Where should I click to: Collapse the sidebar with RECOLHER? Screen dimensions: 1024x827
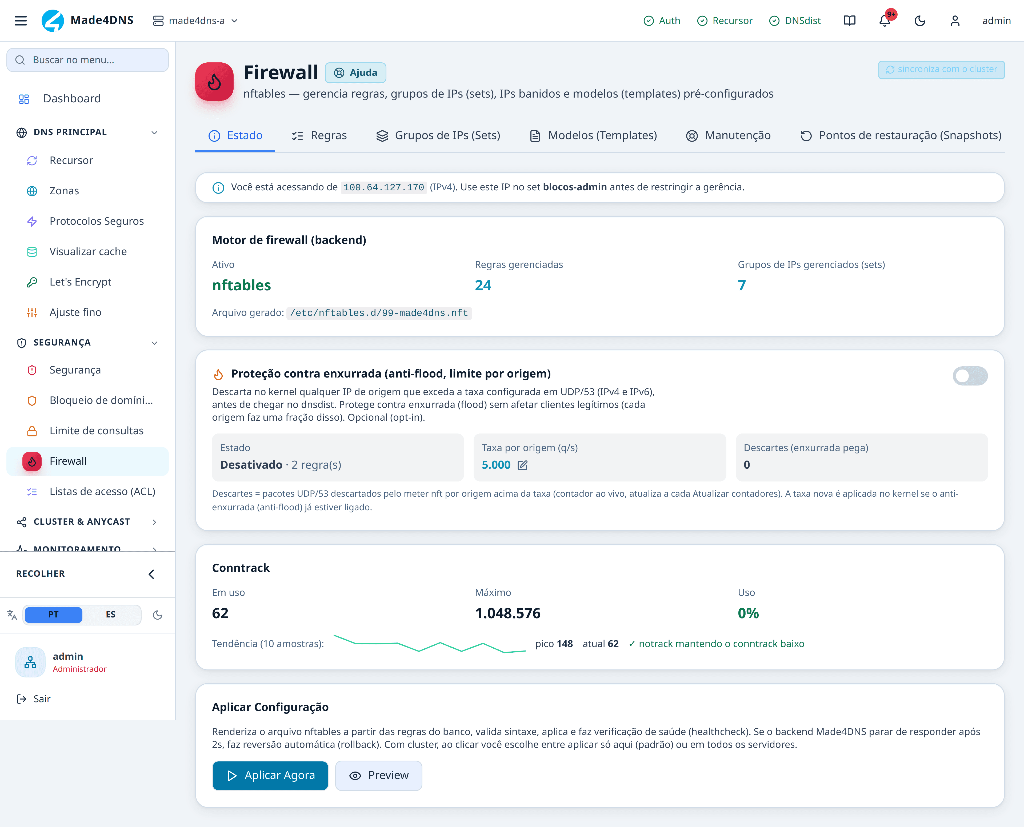pos(88,574)
